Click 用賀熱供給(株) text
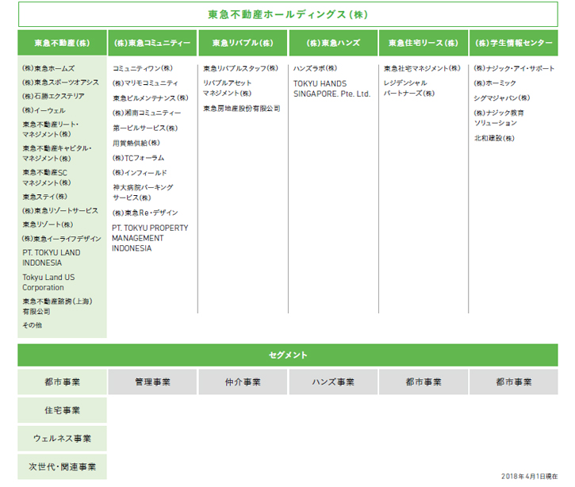This screenshot has height=487, width=575. tap(136, 143)
